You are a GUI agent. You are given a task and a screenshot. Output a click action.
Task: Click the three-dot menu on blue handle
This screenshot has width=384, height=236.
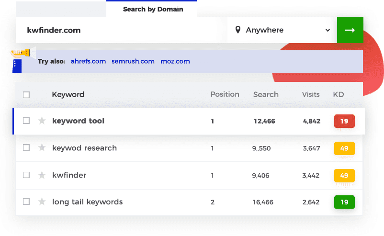tap(15, 64)
